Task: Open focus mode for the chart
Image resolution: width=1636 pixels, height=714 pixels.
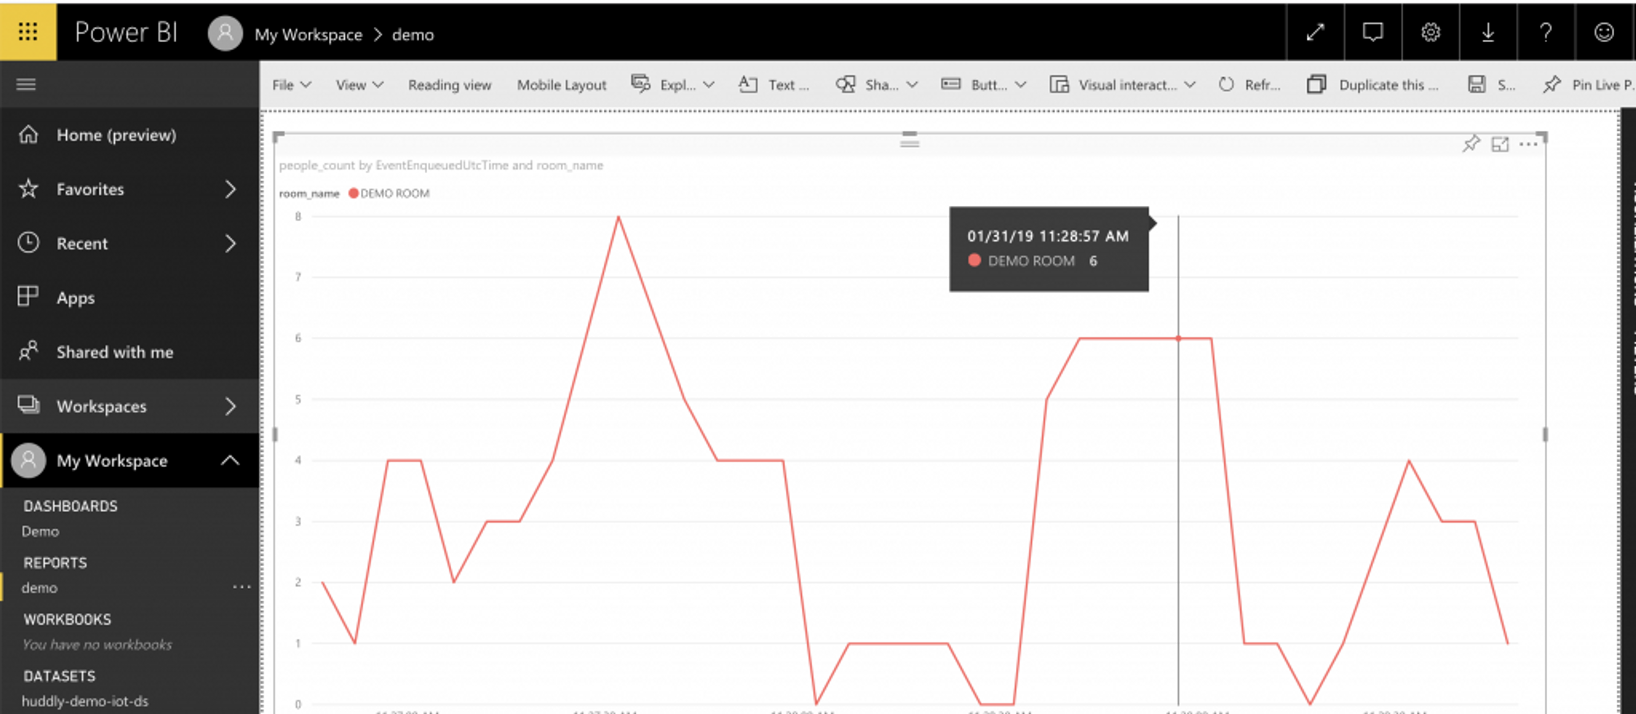Action: [x=1500, y=144]
